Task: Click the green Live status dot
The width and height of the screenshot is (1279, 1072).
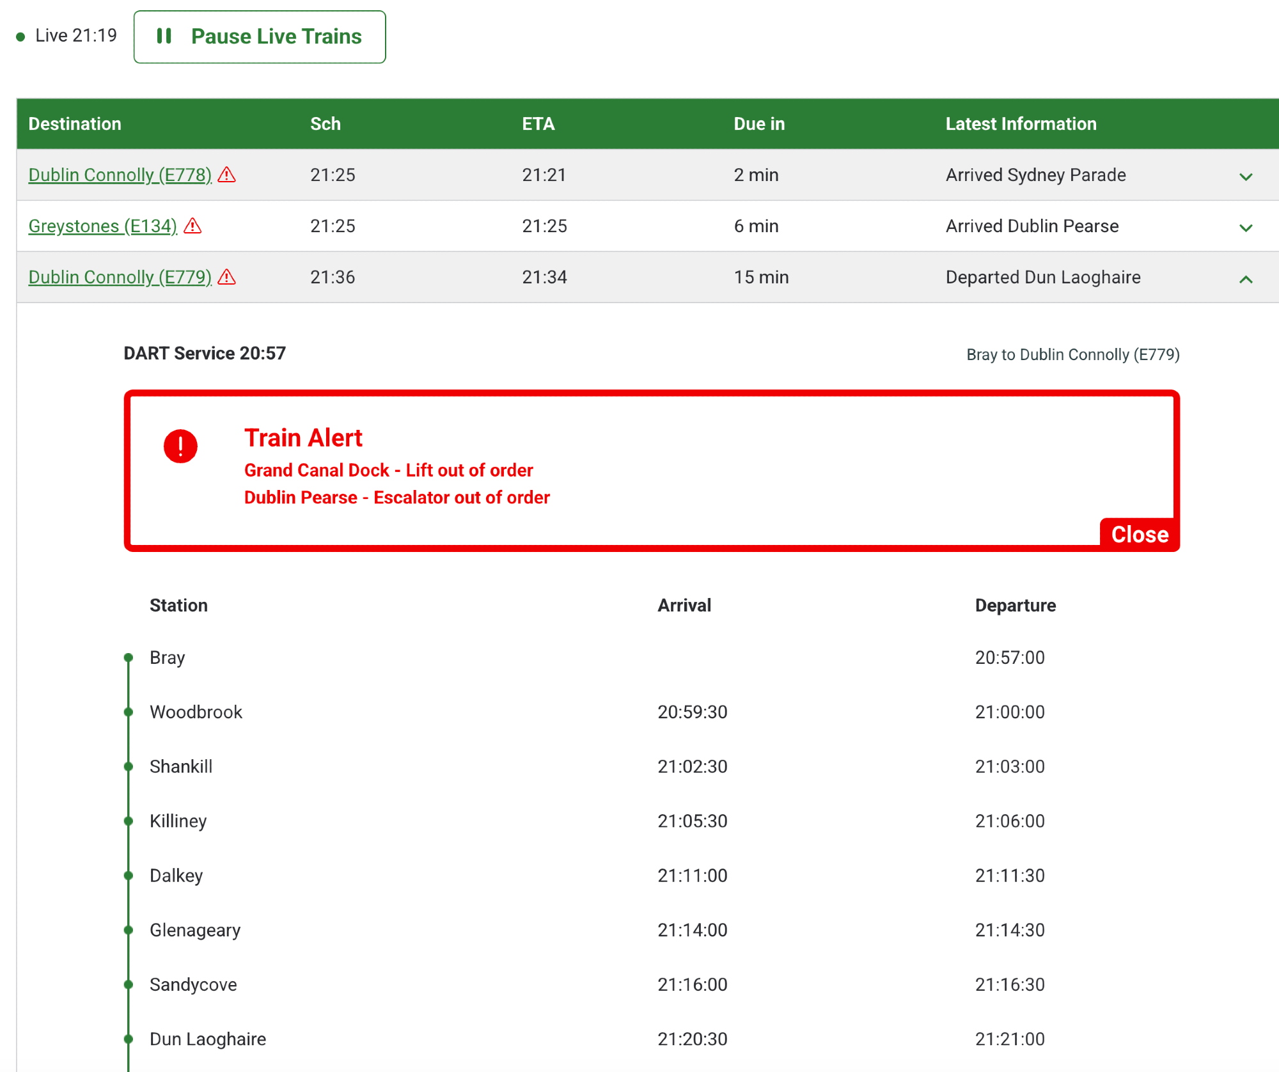Action: click(x=20, y=36)
